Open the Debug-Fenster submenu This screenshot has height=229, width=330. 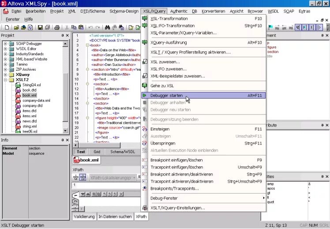(203, 198)
